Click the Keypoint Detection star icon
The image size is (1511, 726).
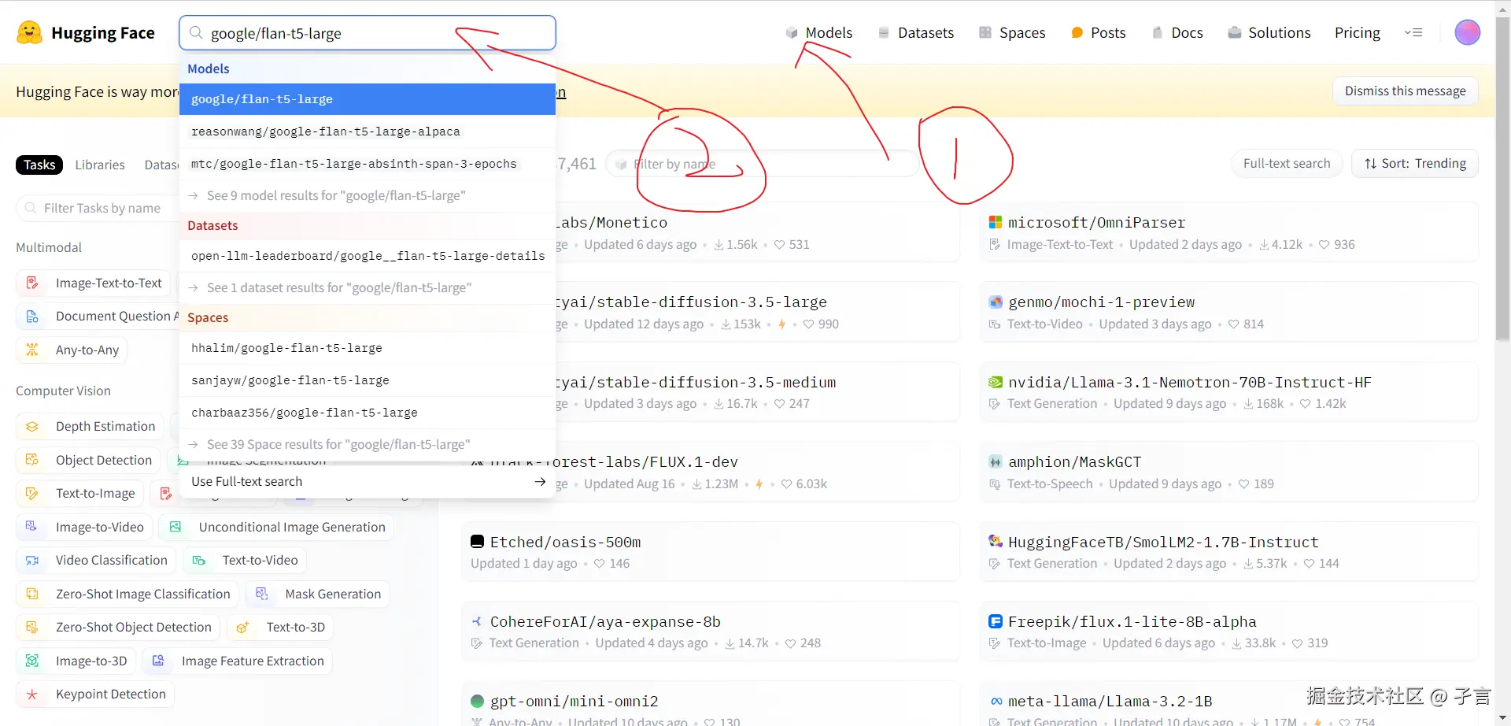(31, 694)
